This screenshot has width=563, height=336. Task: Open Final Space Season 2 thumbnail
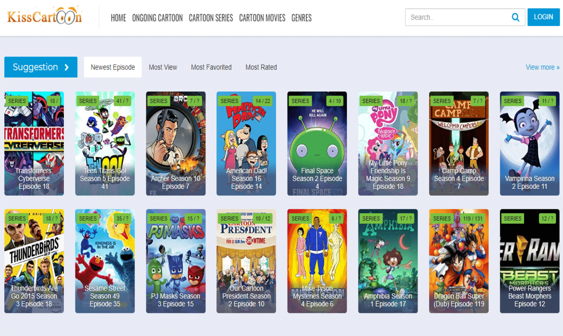tap(317, 143)
